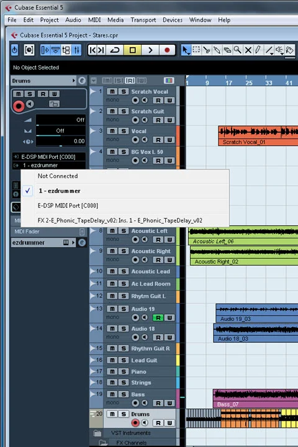The width and height of the screenshot is (298, 447).
Task: Mute the Bass track
Action: [112, 394]
